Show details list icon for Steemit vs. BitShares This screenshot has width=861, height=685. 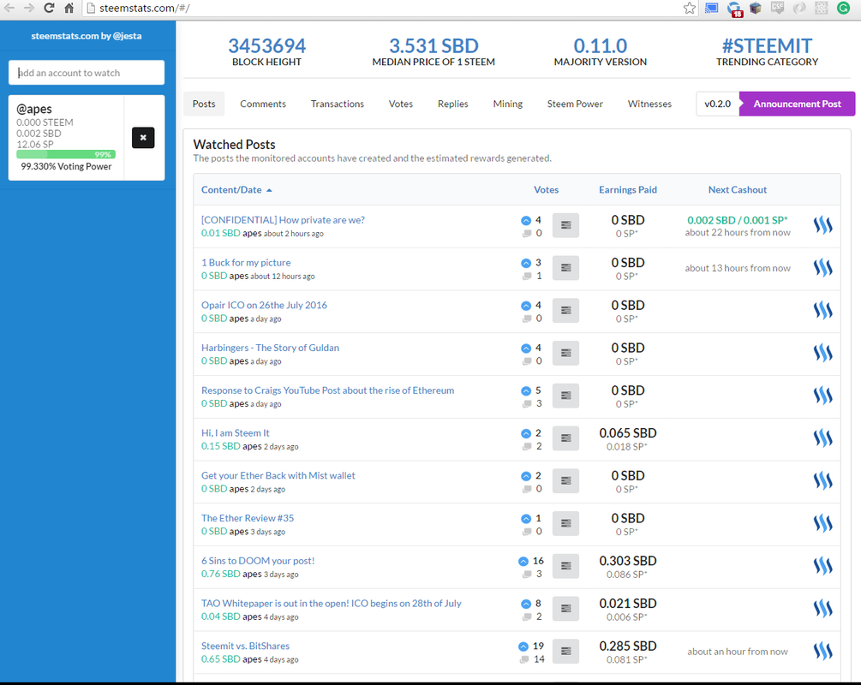point(565,651)
